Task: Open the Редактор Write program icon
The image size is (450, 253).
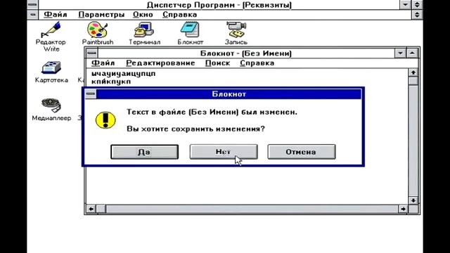Action: pos(51,37)
